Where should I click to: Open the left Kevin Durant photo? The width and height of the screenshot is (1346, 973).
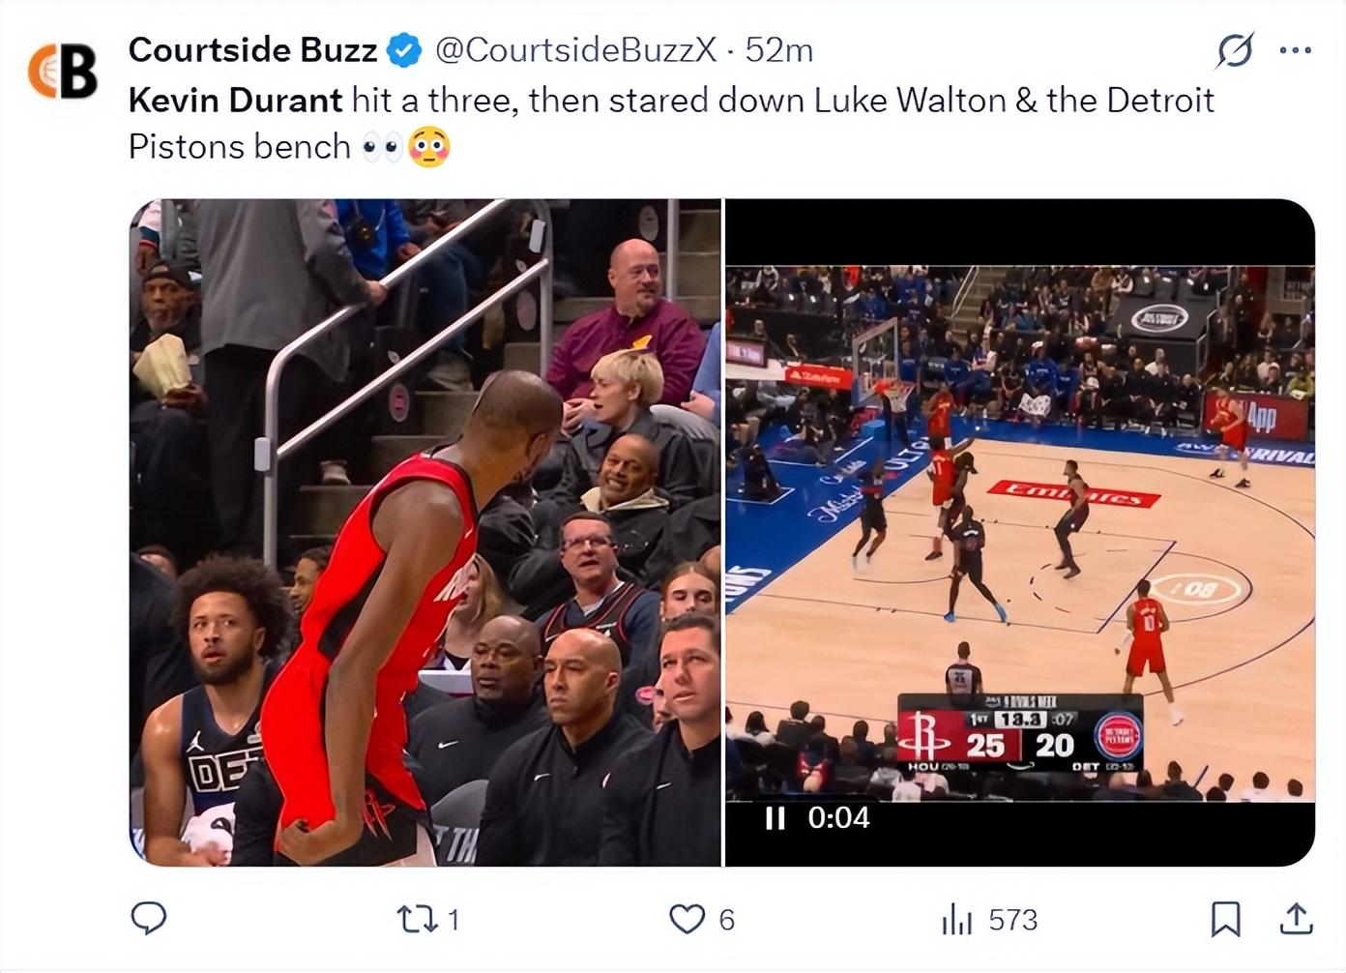pyautogui.click(x=425, y=533)
